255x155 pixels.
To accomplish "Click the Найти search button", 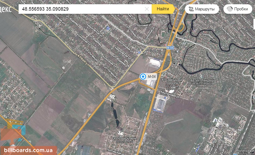I will (163, 9).
